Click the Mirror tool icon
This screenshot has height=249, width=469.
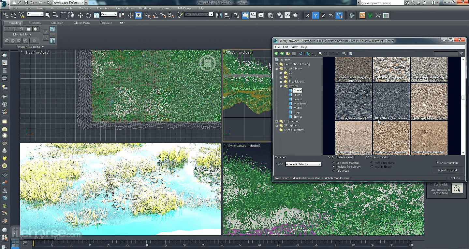tap(219, 15)
